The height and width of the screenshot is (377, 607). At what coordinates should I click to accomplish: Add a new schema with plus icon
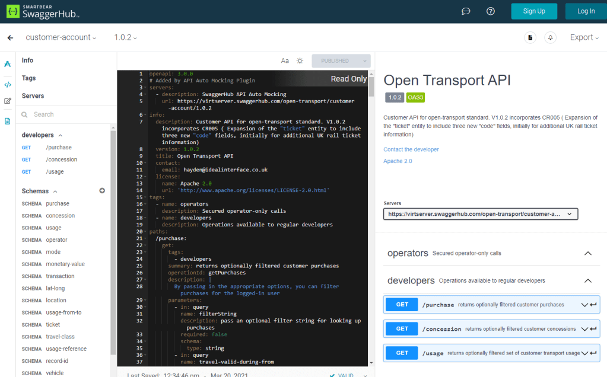click(x=102, y=191)
